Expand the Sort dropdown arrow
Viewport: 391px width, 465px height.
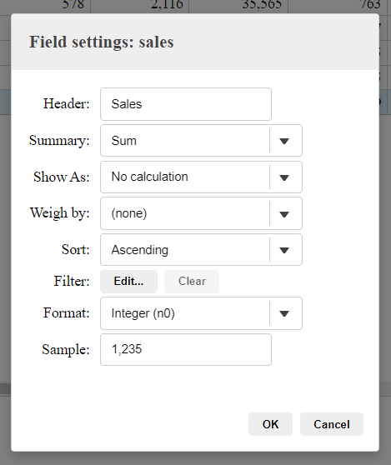click(x=284, y=250)
